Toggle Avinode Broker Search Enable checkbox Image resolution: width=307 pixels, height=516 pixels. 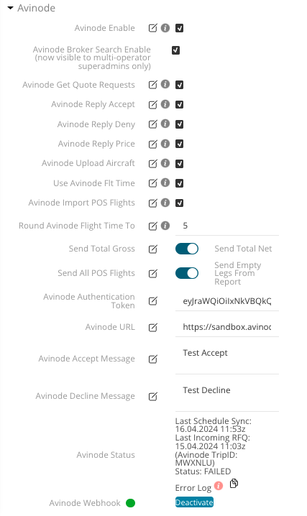(175, 50)
